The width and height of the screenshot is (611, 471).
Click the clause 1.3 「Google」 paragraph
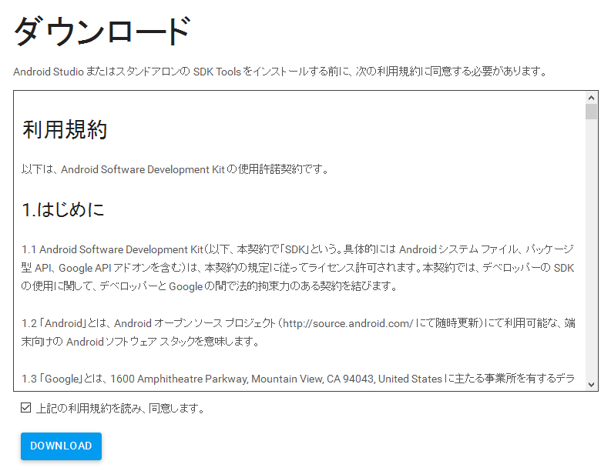click(x=298, y=379)
